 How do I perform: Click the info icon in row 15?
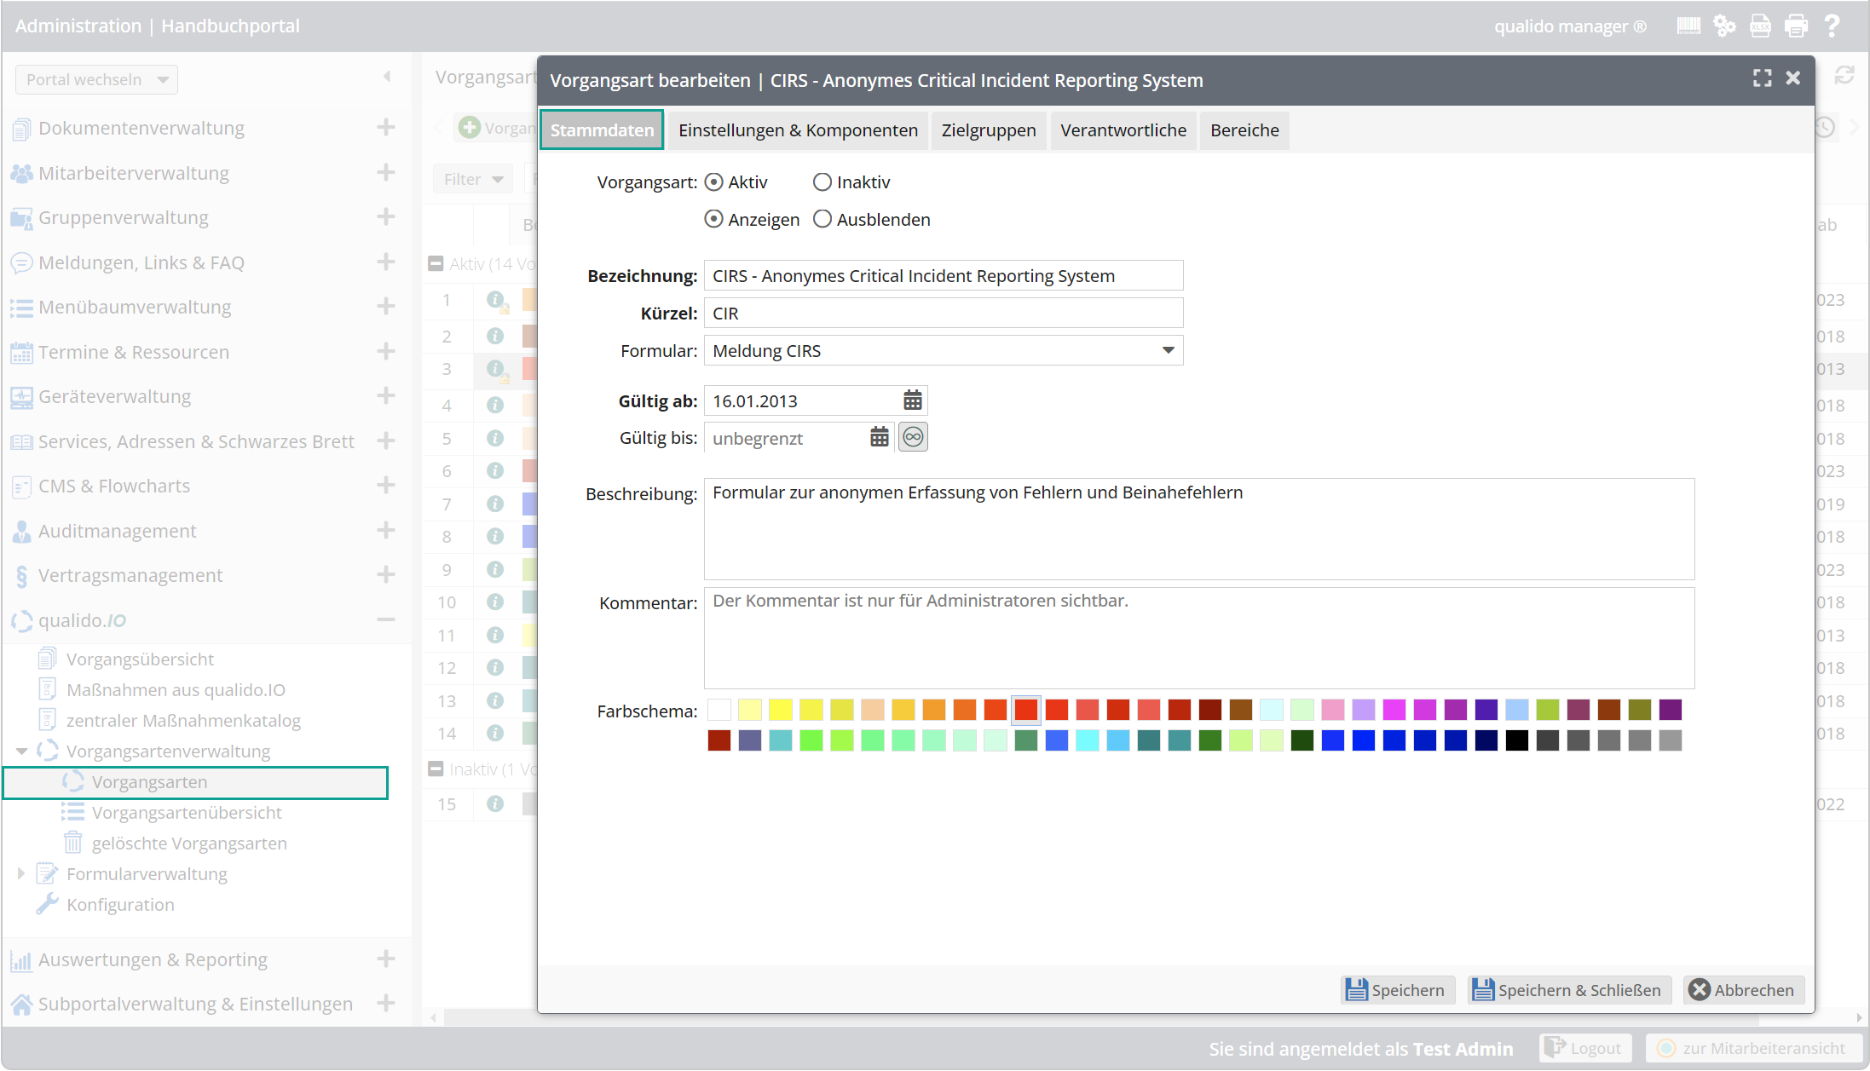click(495, 803)
